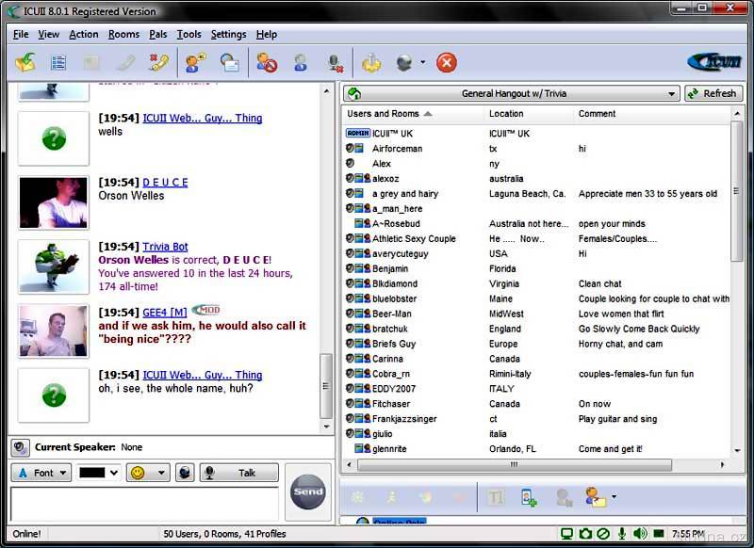Click the red stop icon in the toolbar
The image size is (754, 548).
coord(447,63)
